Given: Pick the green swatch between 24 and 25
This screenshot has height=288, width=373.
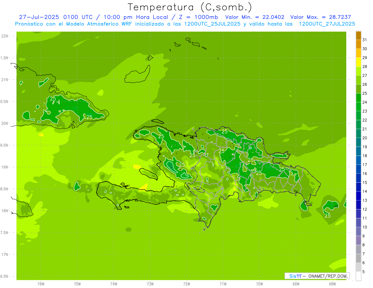Looking at the screenshot, I should [358, 98].
